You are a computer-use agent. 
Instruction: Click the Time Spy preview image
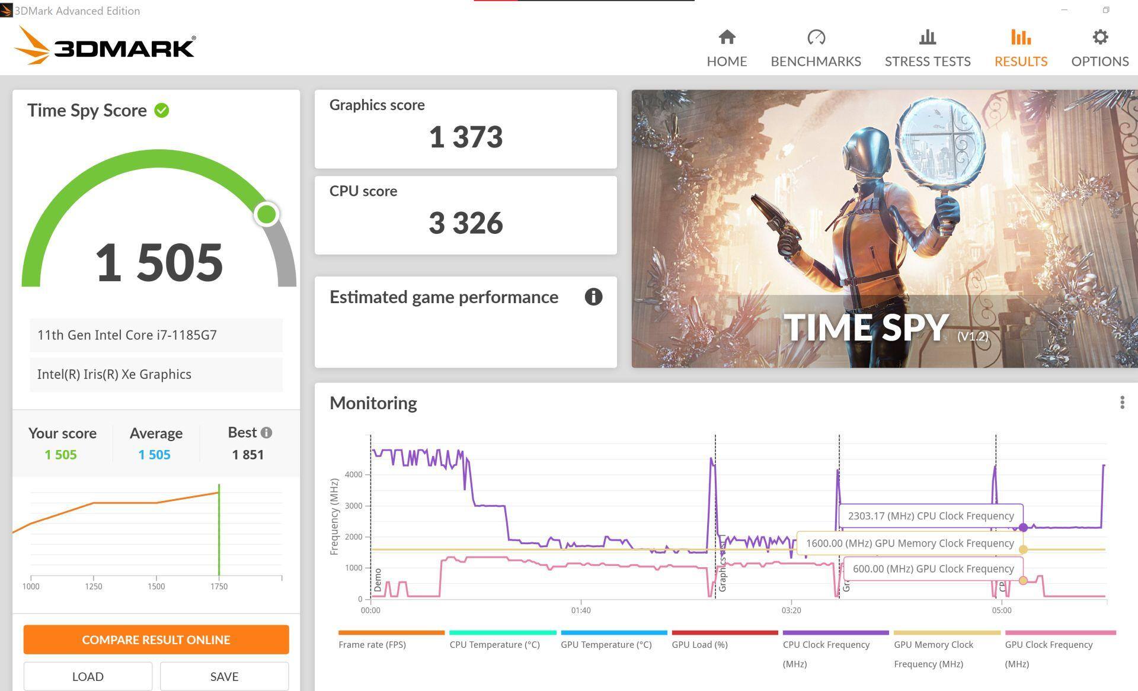(883, 229)
